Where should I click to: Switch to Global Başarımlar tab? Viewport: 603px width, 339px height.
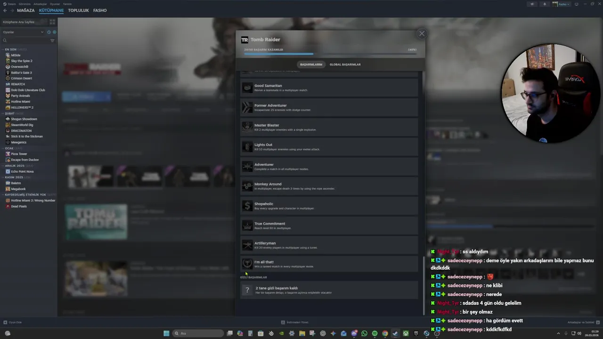345,65
